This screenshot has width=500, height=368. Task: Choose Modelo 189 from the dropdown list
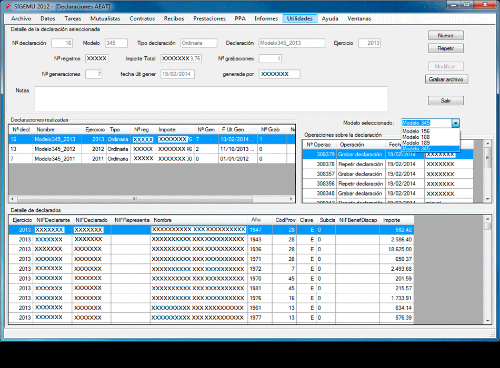[430, 143]
